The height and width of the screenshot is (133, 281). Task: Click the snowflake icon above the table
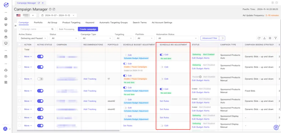pyautogui.click(x=270, y=38)
